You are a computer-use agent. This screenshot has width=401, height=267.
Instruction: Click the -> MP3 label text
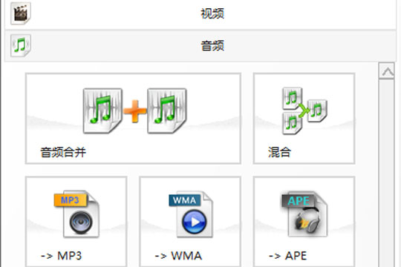(62, 256)
